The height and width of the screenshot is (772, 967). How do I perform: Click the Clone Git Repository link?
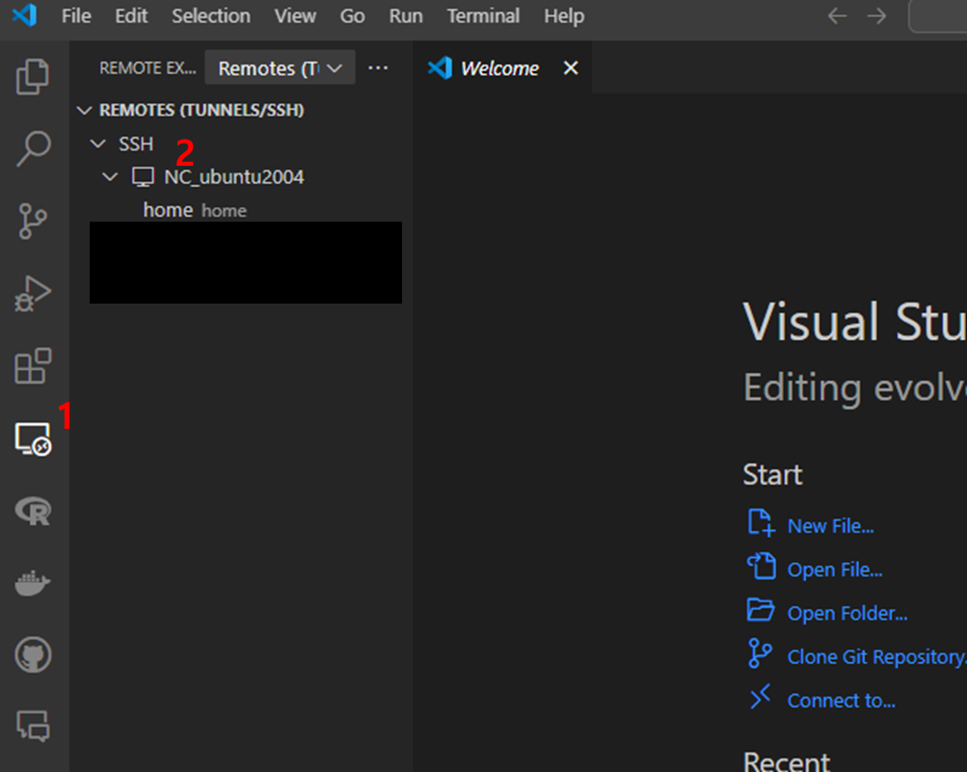876,657
